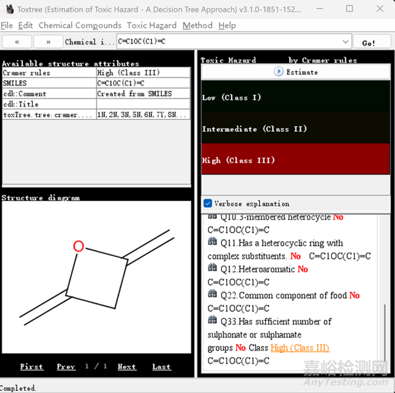This screenshot has height=393, width=395.
Task: Open the Toxic Hazard menu
Action: (151, 25)
